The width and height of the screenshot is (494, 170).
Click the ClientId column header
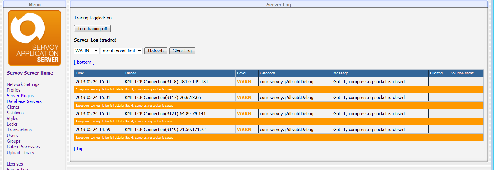click(x=438, y=73)
